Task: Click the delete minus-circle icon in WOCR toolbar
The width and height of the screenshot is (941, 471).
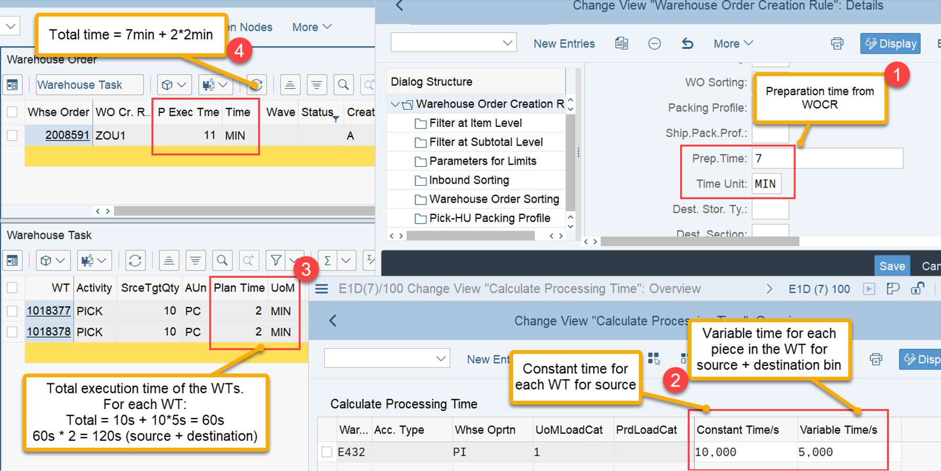Action: point(655,44)
